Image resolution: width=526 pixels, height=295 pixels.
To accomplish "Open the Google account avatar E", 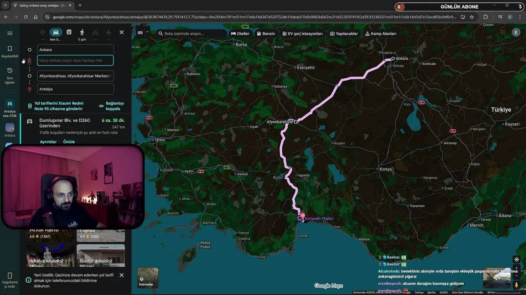I will point(516,32).
